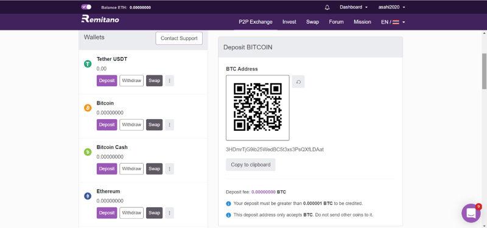
Task: Open the Swap navigation item
Action: 312,22
